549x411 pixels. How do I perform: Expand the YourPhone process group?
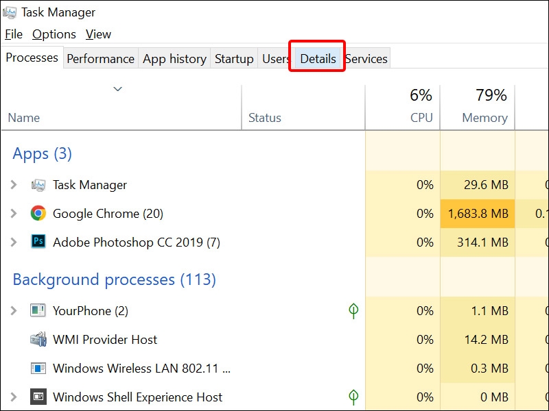point(13,311)
